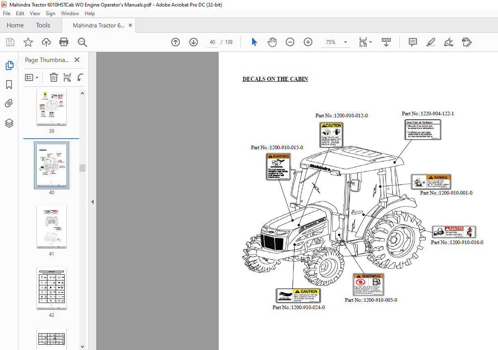Add a comment sticky note
This screenshot has width=498, height=350.
pyautogui.click(x=413, y=42)
